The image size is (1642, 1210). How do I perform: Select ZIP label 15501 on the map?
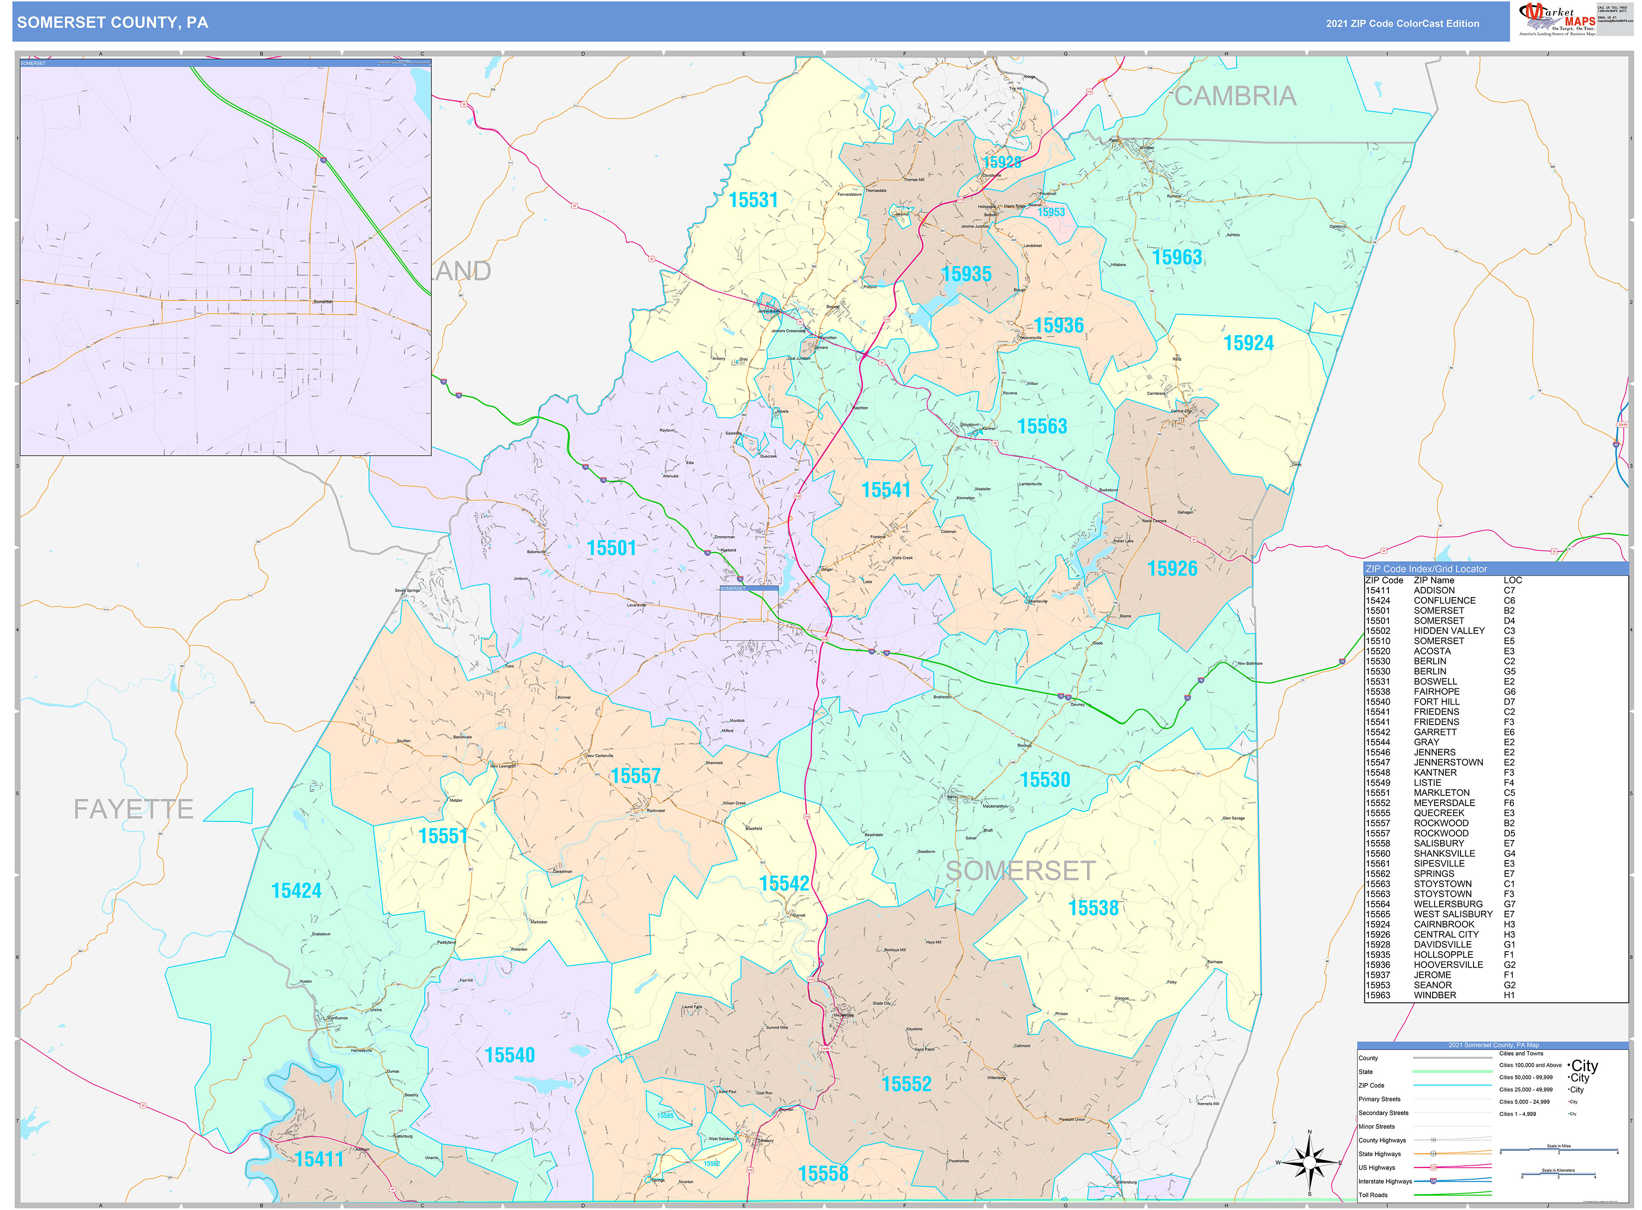(x=611, y=547)
